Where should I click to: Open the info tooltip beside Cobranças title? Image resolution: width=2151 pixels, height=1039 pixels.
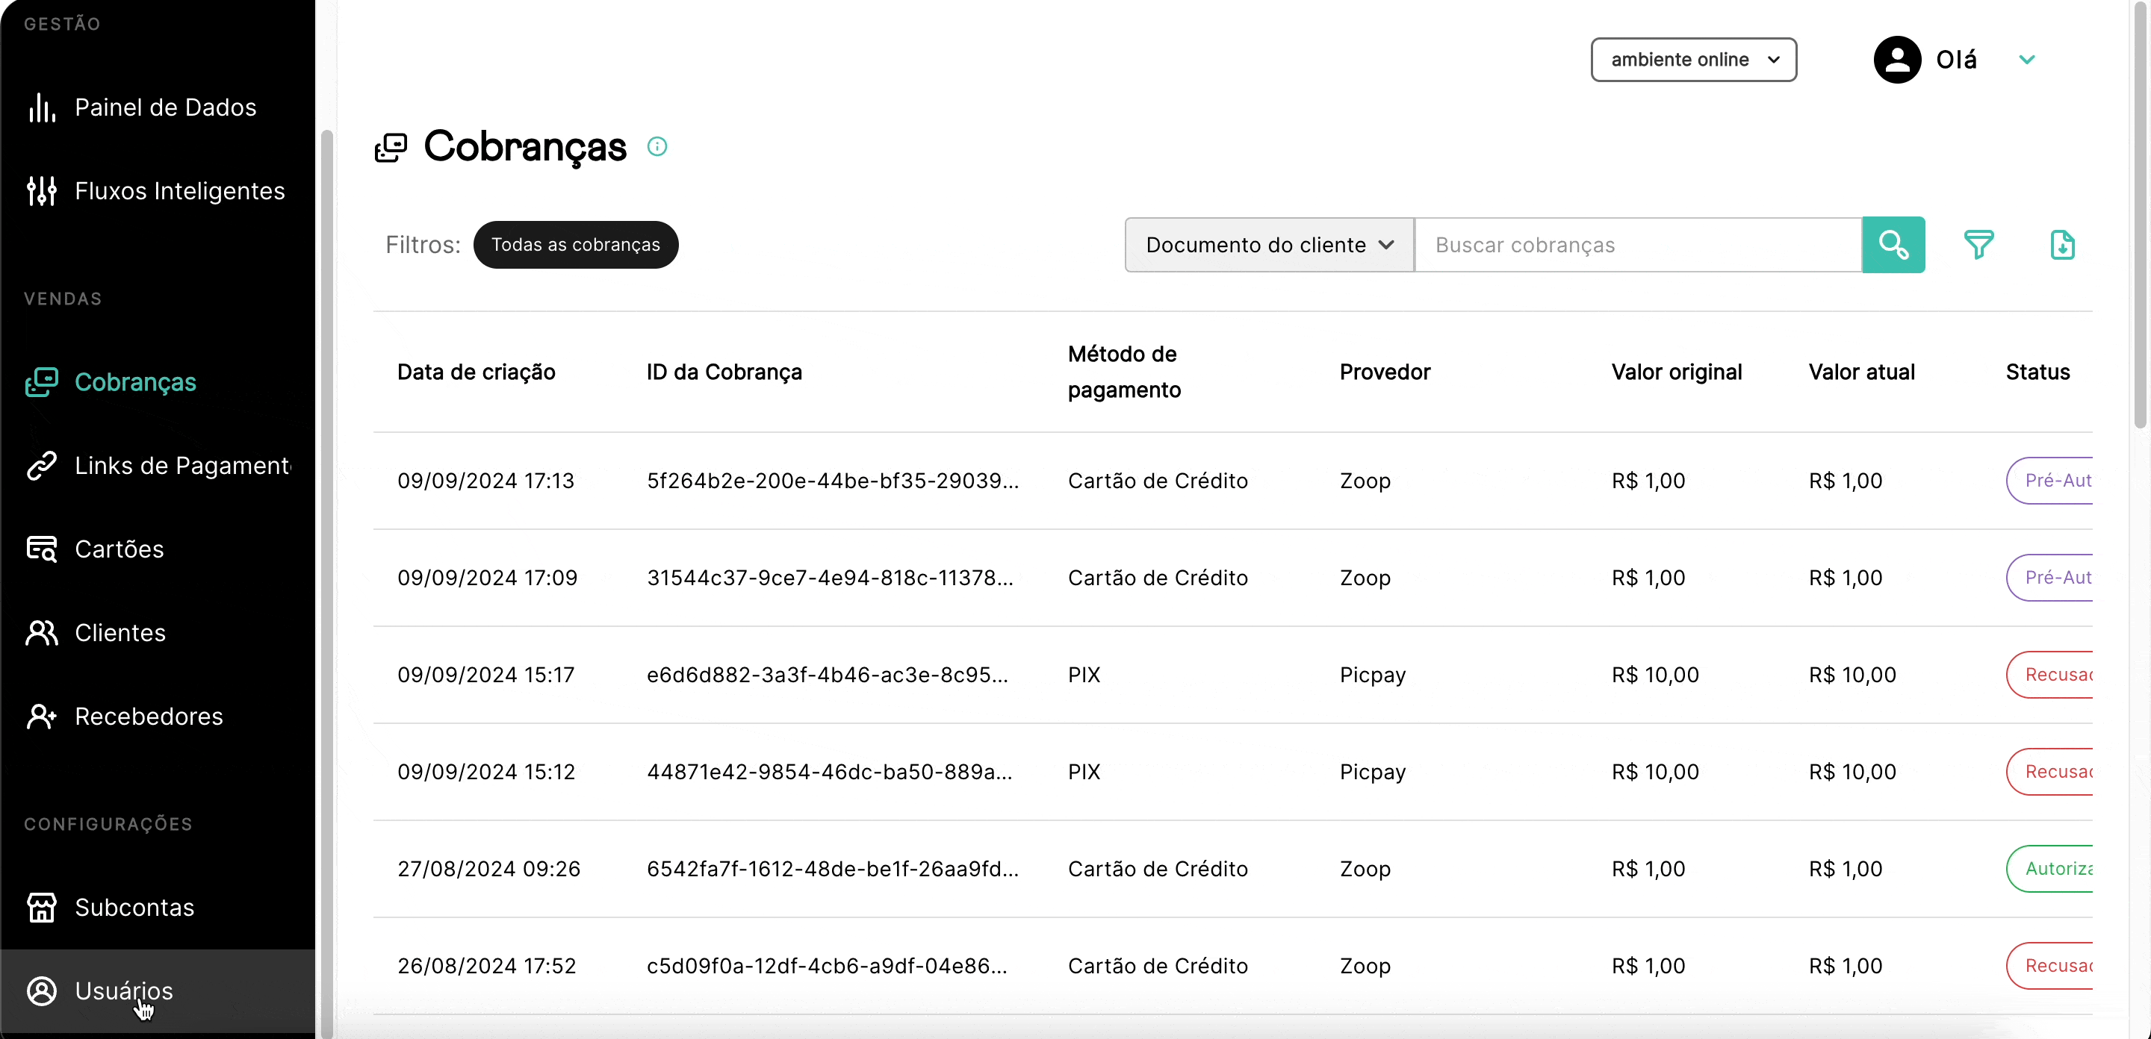coord(658,146)
